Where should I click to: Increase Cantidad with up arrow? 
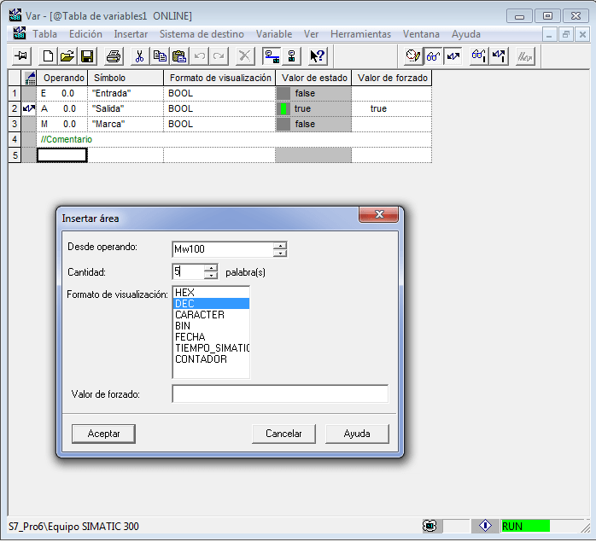[211, 268]
